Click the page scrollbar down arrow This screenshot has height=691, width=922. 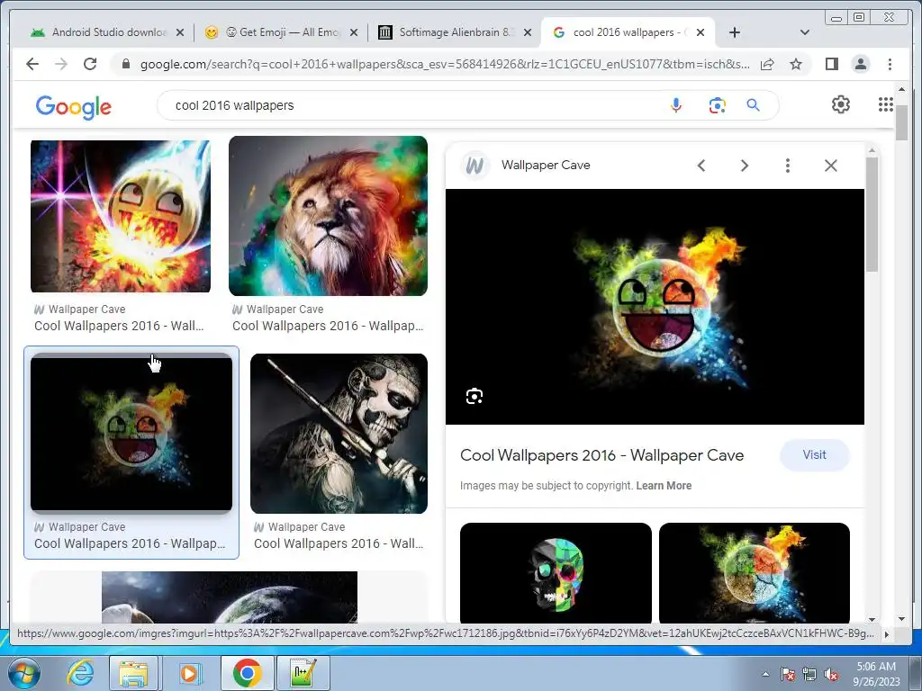[902, 619]
